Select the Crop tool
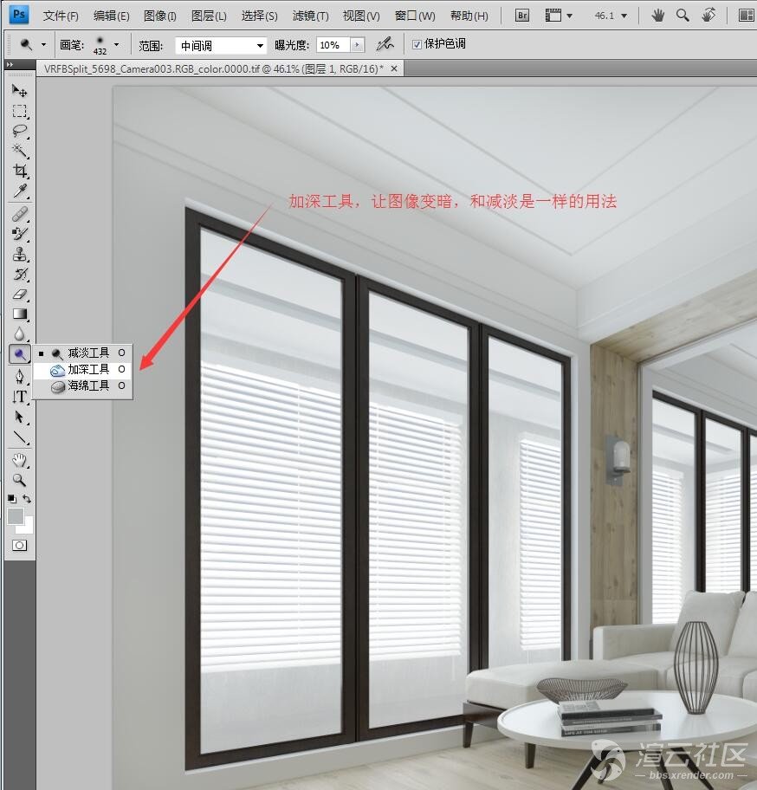The width and height of the screenshot is (757, 790). [20, 171]
